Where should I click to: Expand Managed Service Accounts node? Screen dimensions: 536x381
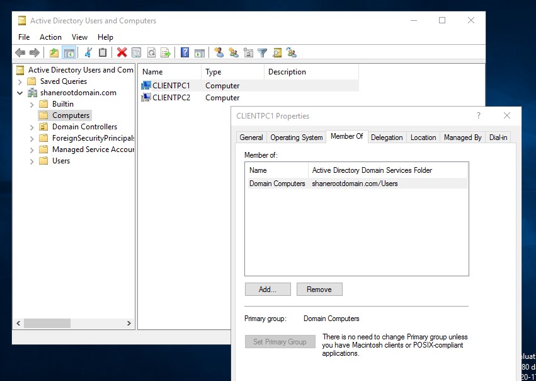tap(31, 150)
